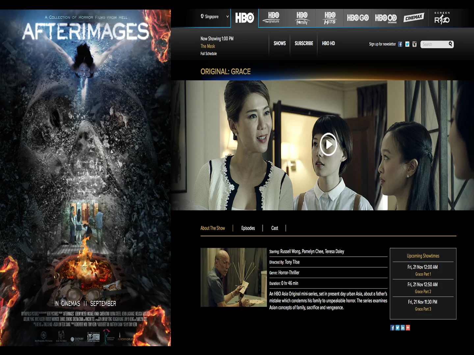Open The Mask now-showing link
Screen dimensions: 474x355
[208, 46]
